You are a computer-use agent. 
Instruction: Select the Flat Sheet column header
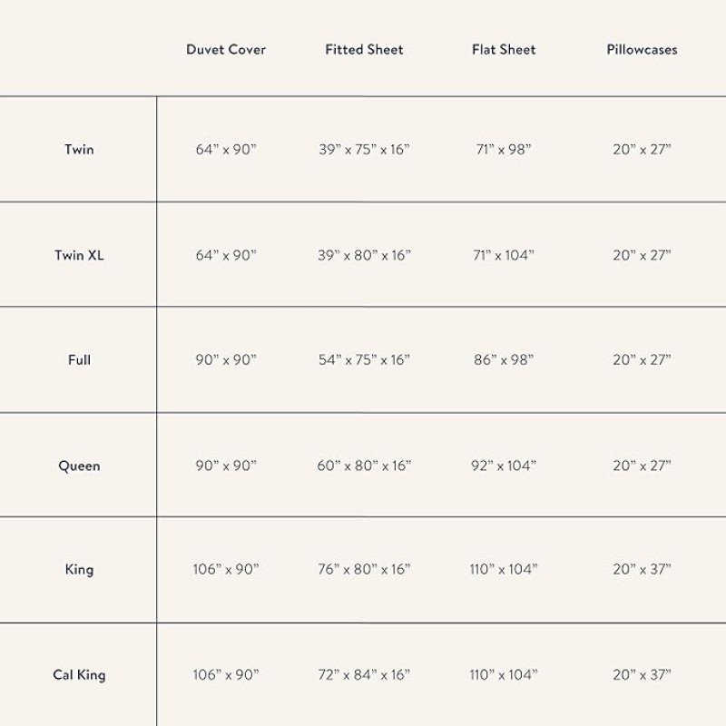click(x=504, y=50)
